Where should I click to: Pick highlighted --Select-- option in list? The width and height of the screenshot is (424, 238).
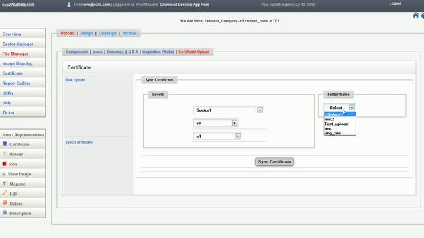point(340,114)
